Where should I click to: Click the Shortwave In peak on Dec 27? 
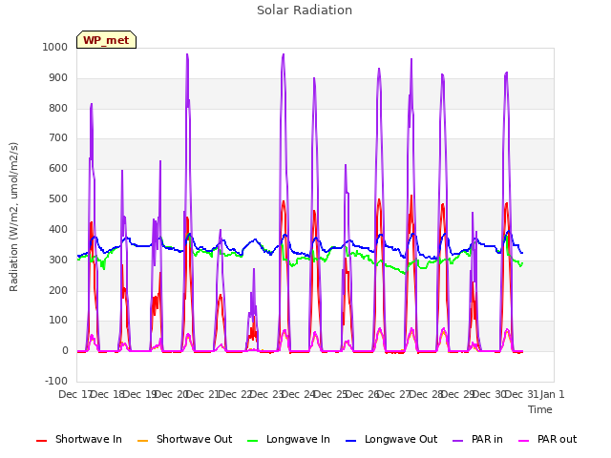pyautogui.click(x=411, y=196)
